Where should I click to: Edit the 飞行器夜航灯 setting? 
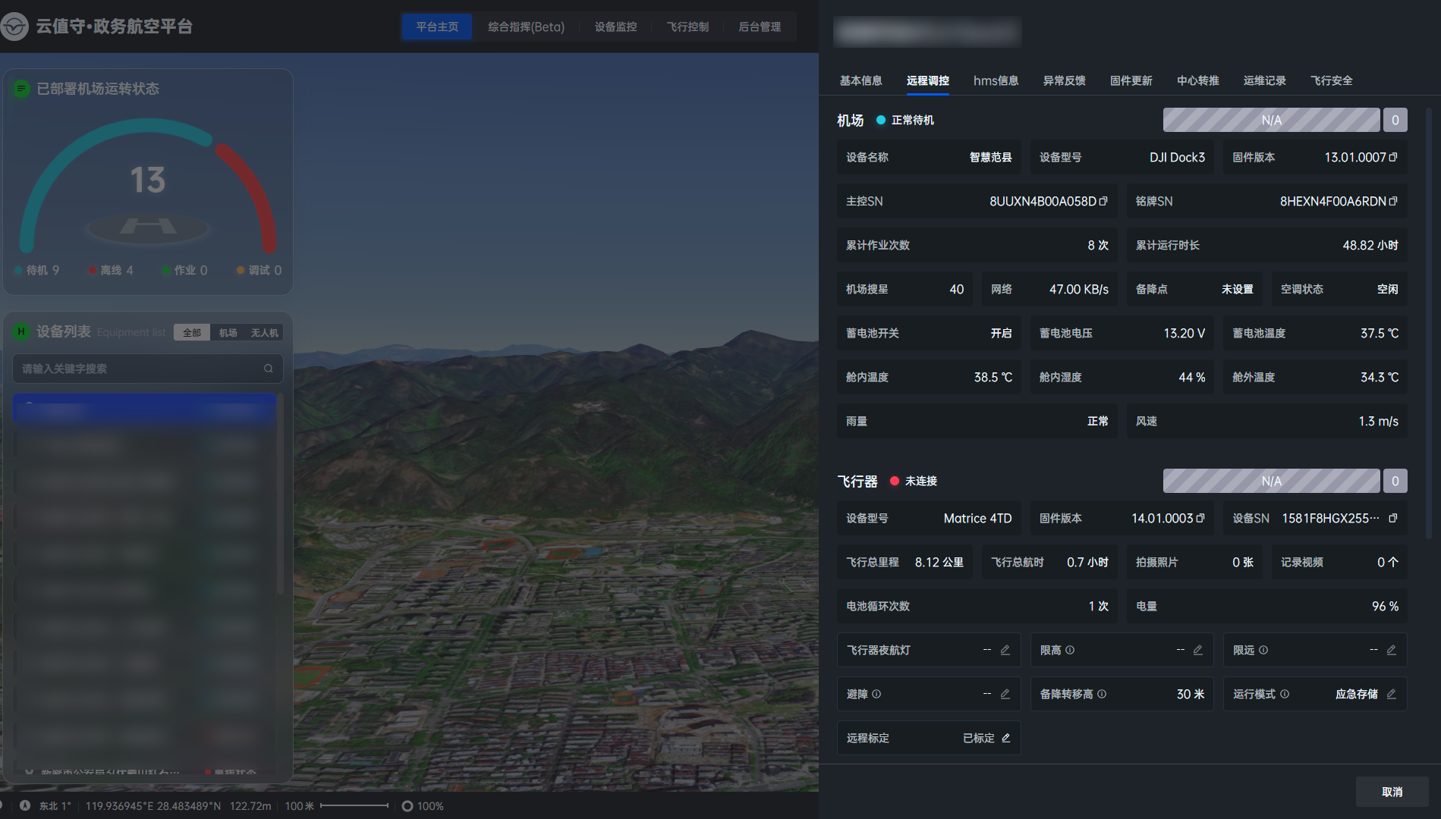(x=1005, y=651)
